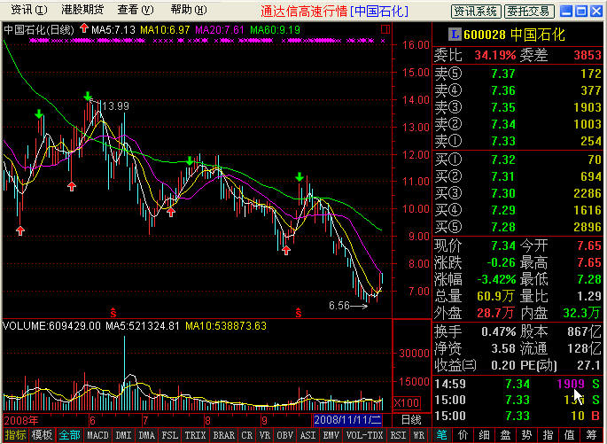Select the 值 tab in quote panel
This screenshot has height=444, width=607.
(x=569, y=435)
